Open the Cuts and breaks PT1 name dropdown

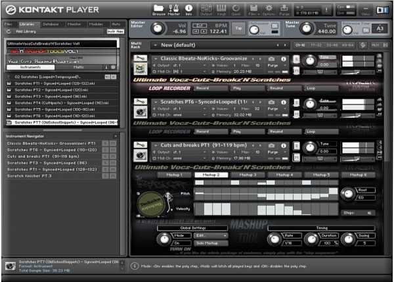click(x=156, y=145)
